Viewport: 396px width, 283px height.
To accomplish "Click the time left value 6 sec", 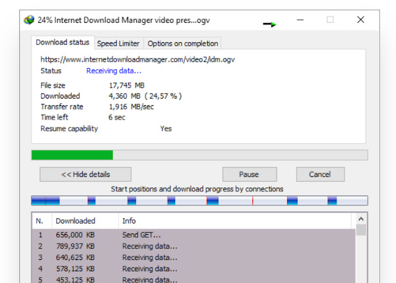I will click(x=117, y=117).
